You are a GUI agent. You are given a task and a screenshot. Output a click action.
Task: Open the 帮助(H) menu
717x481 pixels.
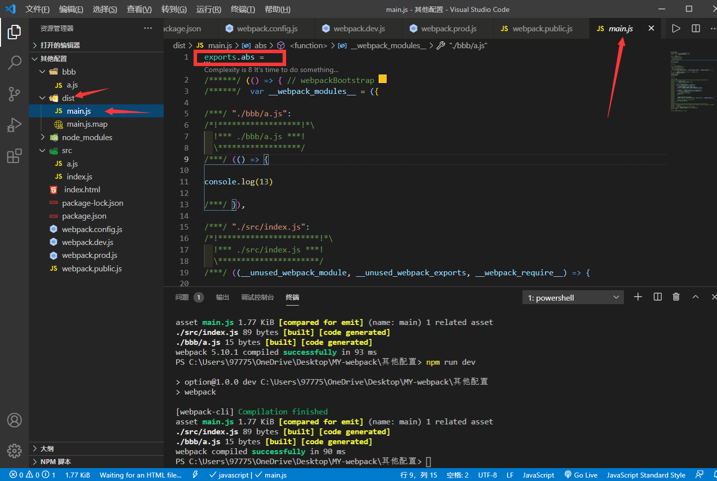[x=278, y=9]
